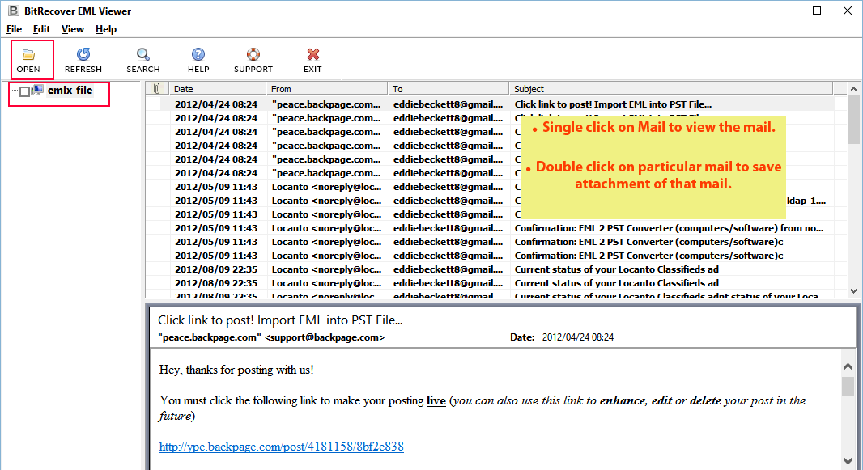Click the preview pane scroll up arrow
Viewport: 863px width, 470px height.
pyautogui.click(x=848, y=366)
